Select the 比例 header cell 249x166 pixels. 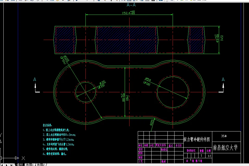[x=209, y=151]
